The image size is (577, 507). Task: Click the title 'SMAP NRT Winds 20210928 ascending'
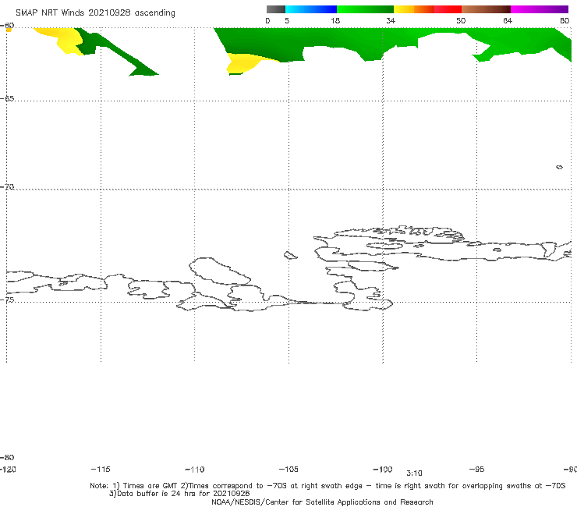[95, 12]
